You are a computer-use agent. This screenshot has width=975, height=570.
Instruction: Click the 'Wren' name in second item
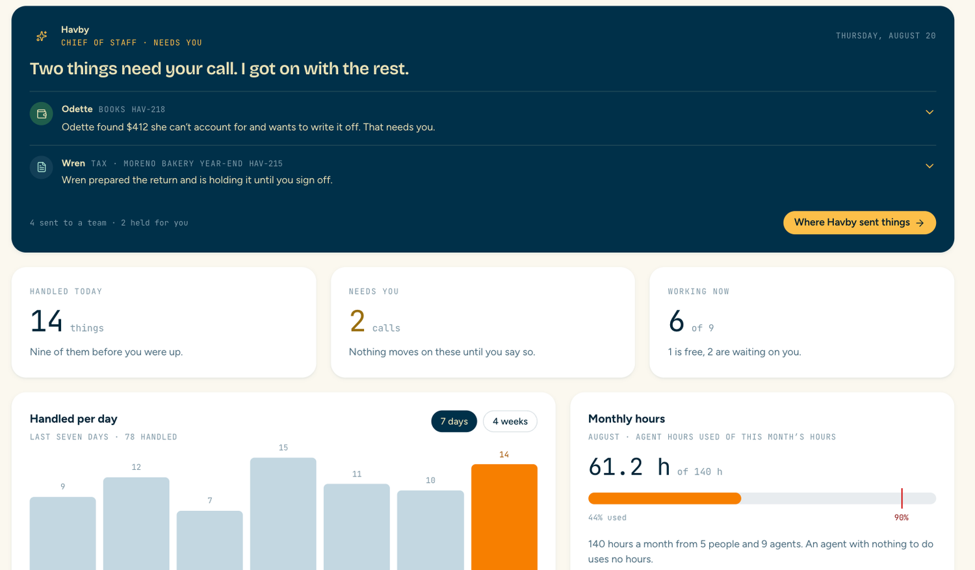coord(73,163)
